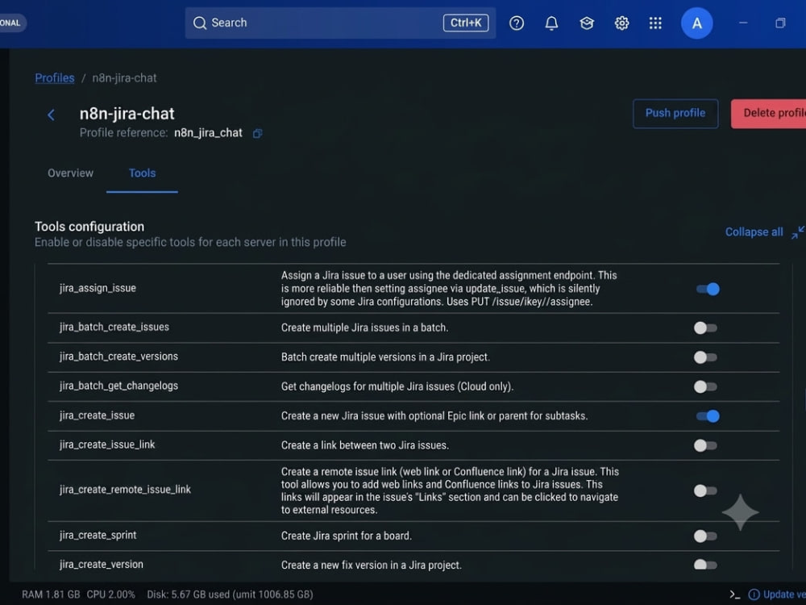
Task: Open the learning center graduation cap icon
Action: 587,23
